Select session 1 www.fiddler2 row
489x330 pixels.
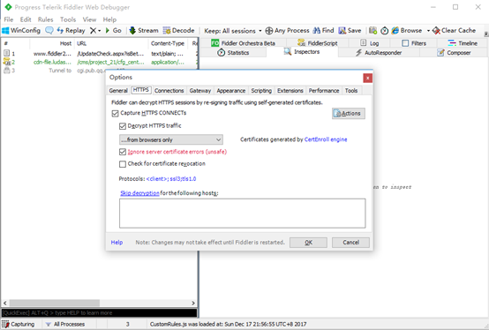click(x=99, y=54)
